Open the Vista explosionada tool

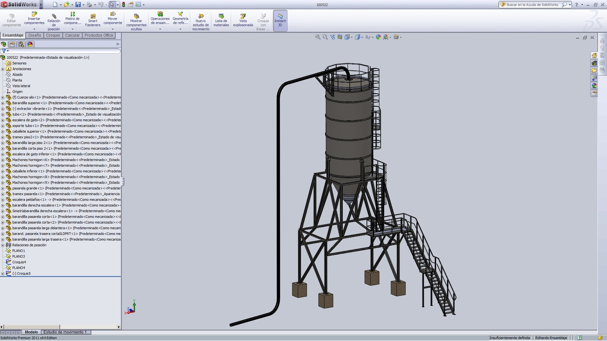pyautogui.click(x=243, y=16)
